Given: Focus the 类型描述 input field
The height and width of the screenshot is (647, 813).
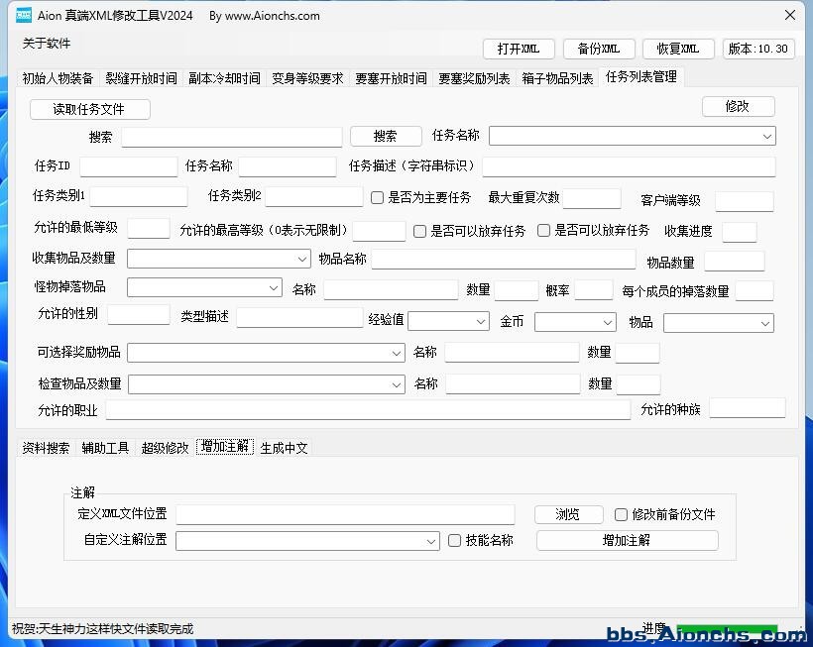Looking at the screenshot, I should click(x=299, y=317).
